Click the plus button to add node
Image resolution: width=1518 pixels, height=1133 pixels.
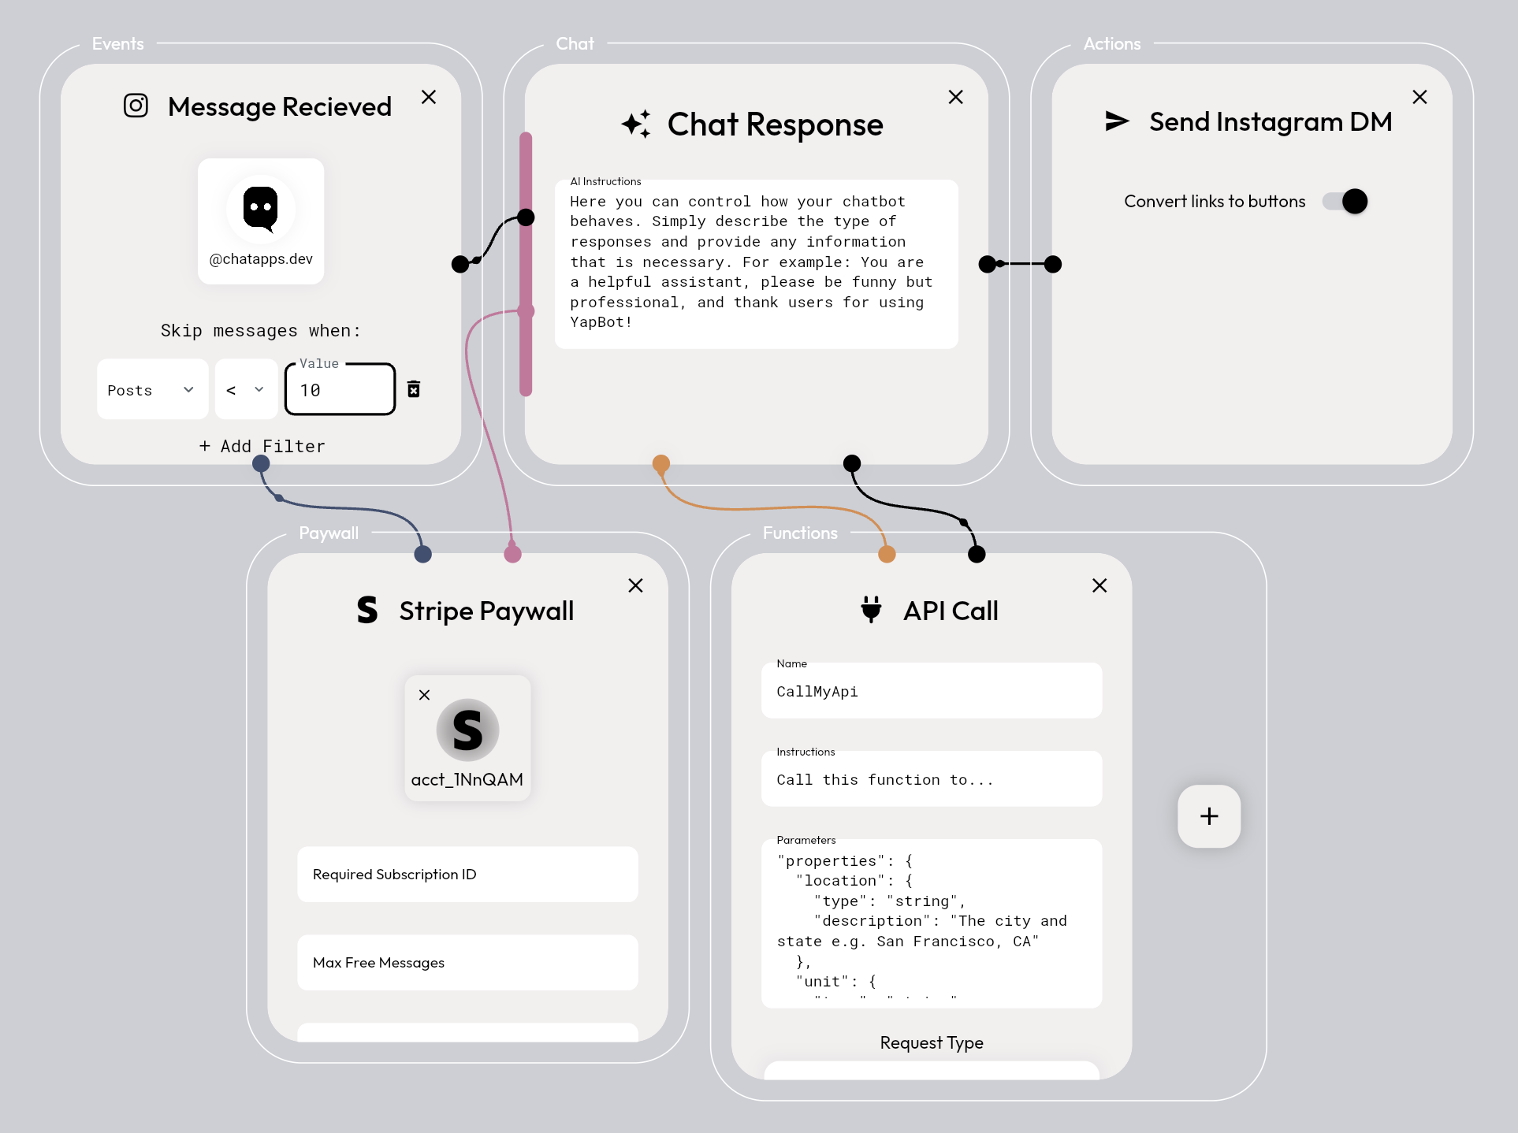1207,815
